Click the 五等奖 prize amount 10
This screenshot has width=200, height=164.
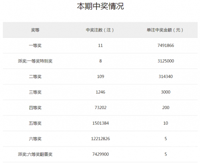point(166,123)
